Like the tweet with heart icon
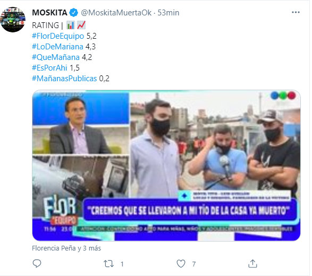The image size is (312, 276). pyautogui.click(x=181, y=264)
